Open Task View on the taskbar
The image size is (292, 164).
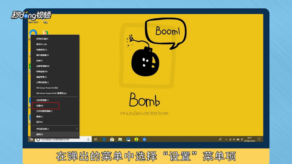[x=96, y=139]
